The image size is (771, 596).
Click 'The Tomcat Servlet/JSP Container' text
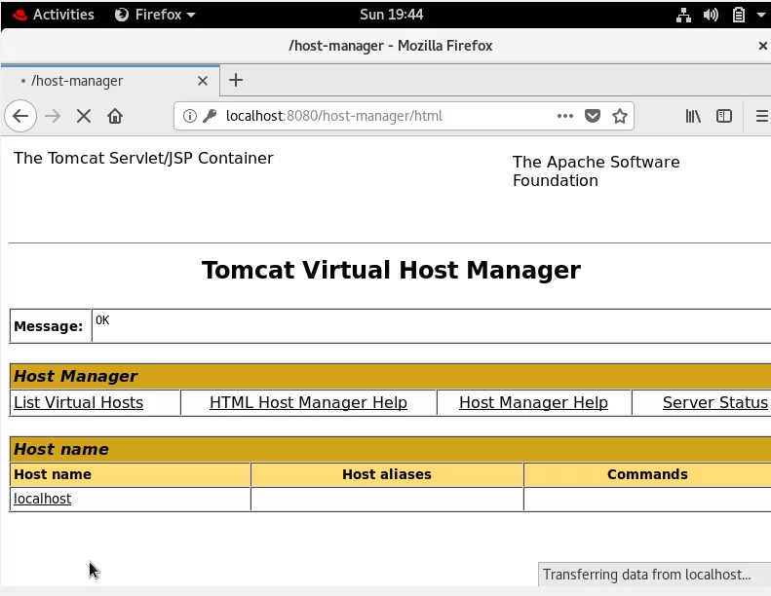[143, 158]
